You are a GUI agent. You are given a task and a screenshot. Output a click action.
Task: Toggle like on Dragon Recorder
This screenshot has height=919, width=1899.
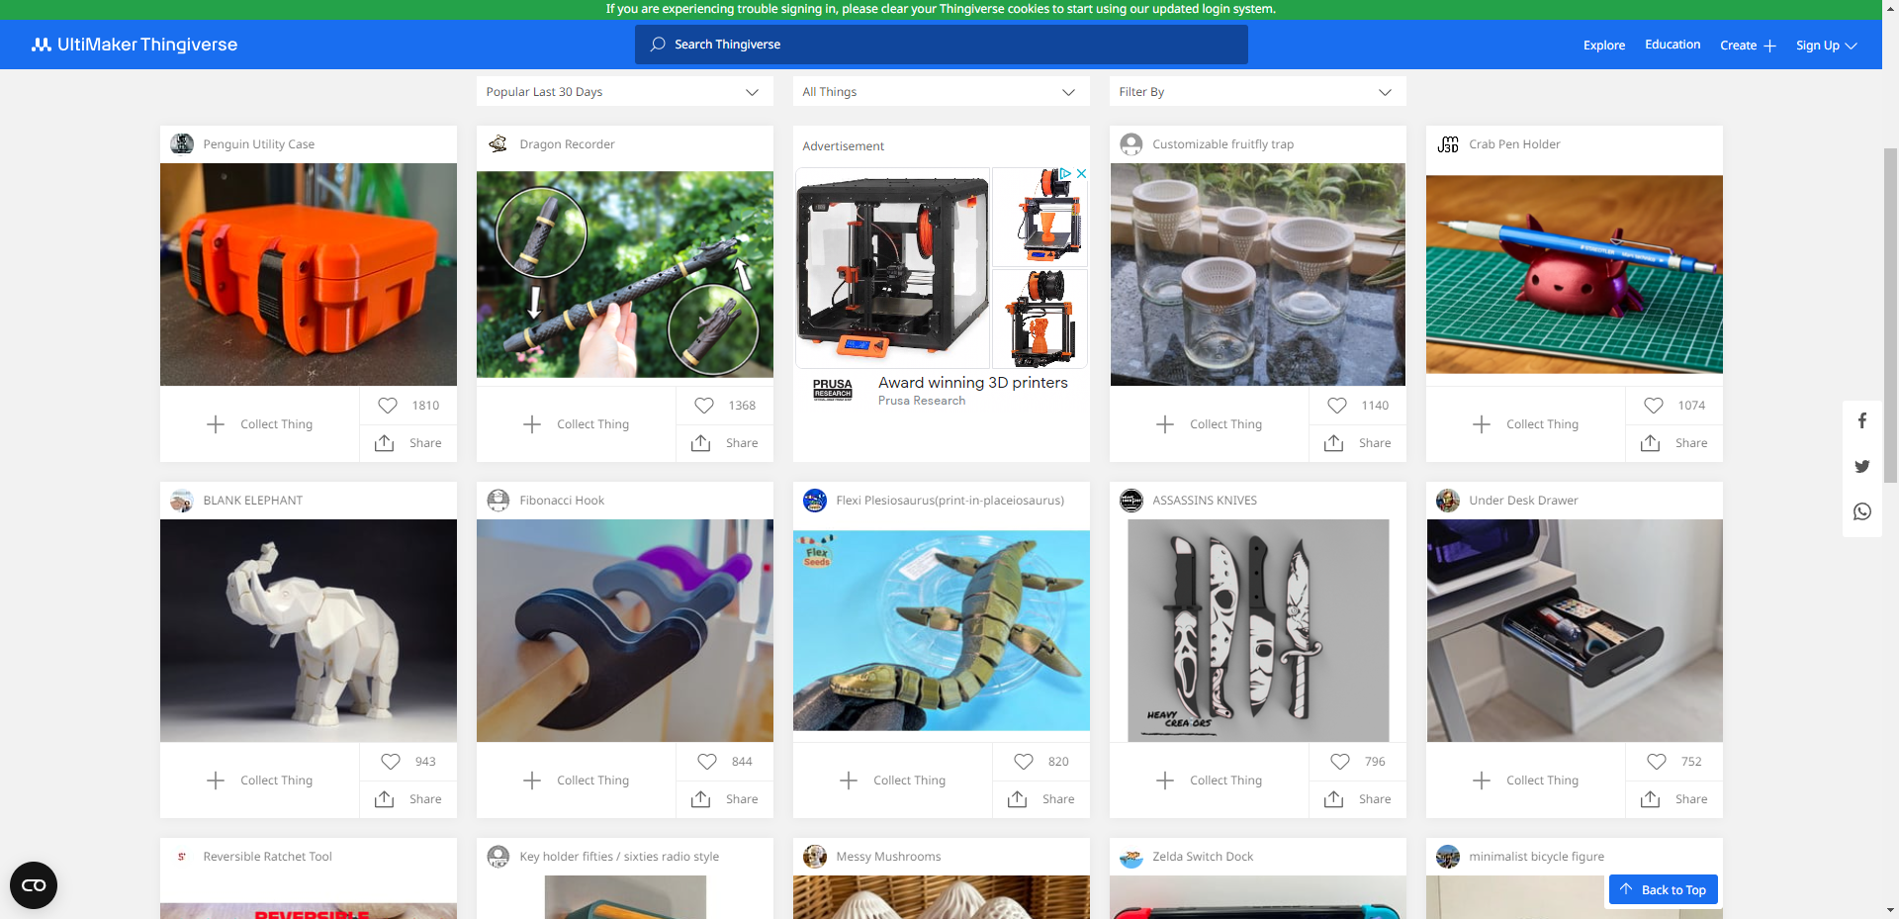(704, 406)
